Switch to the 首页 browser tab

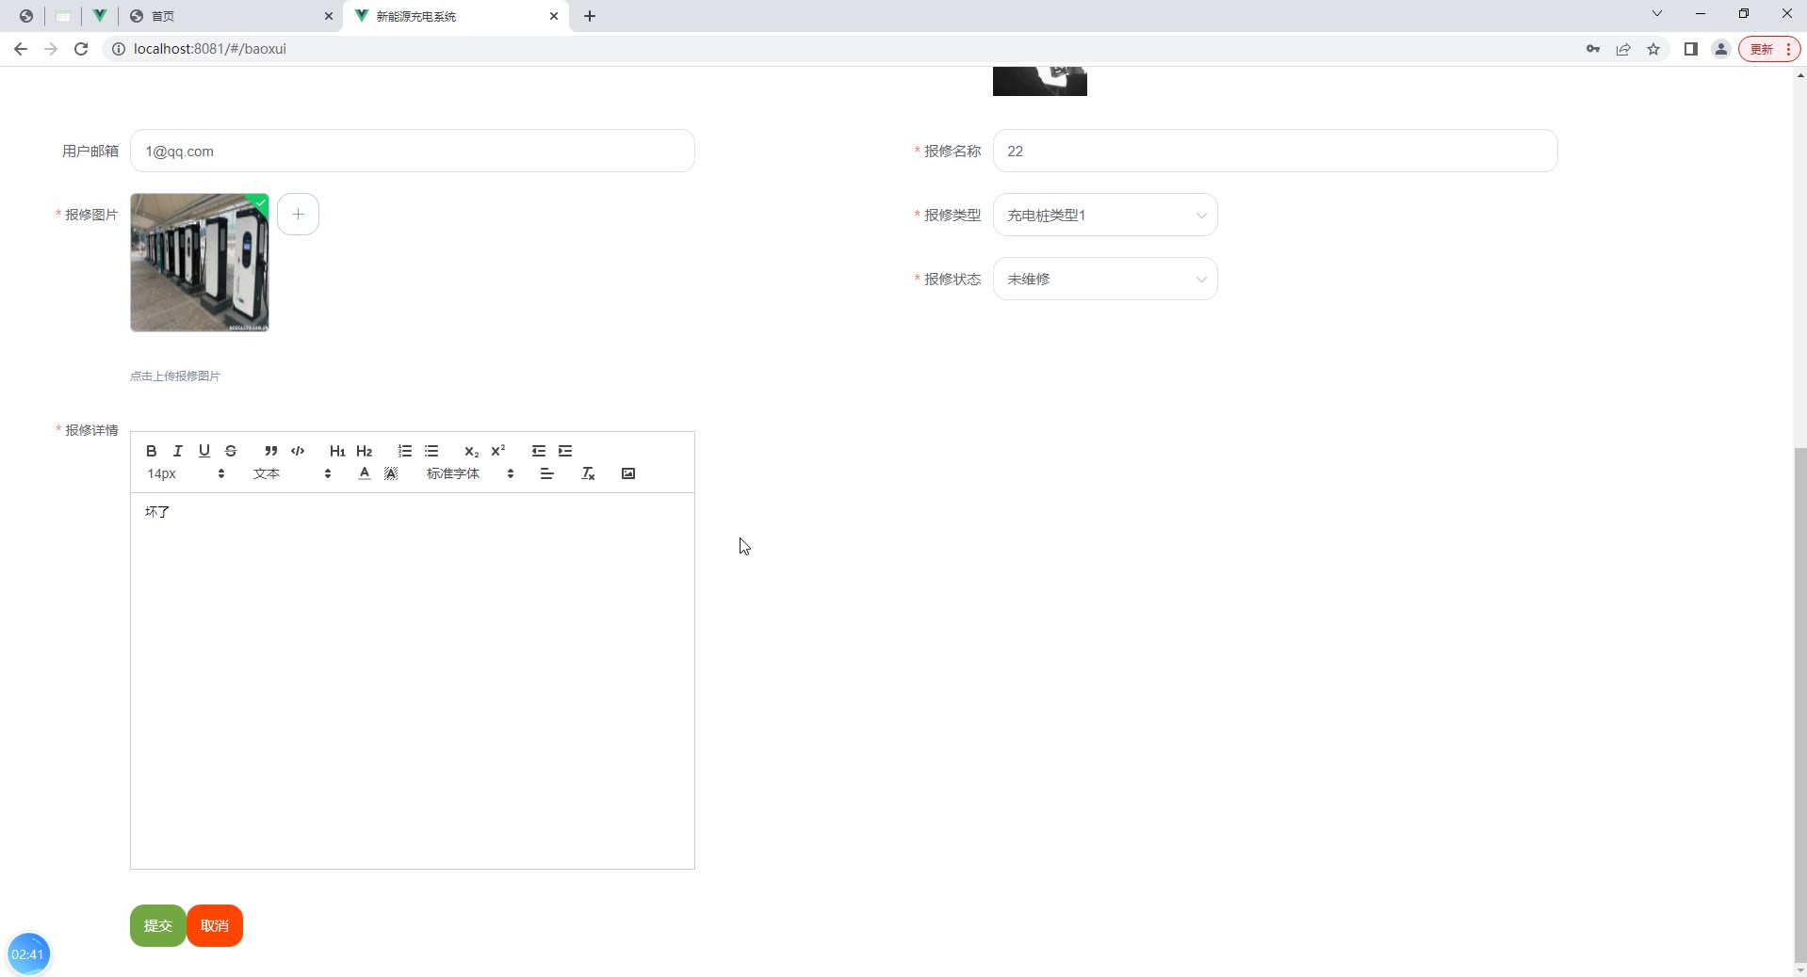tap(230, 16)
